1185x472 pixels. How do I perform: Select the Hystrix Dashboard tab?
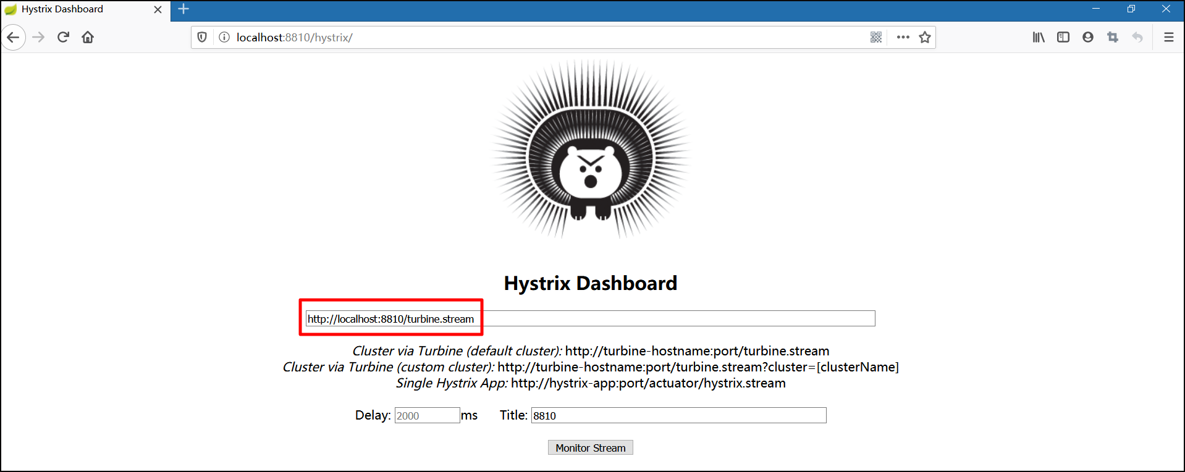pos(85,10)
